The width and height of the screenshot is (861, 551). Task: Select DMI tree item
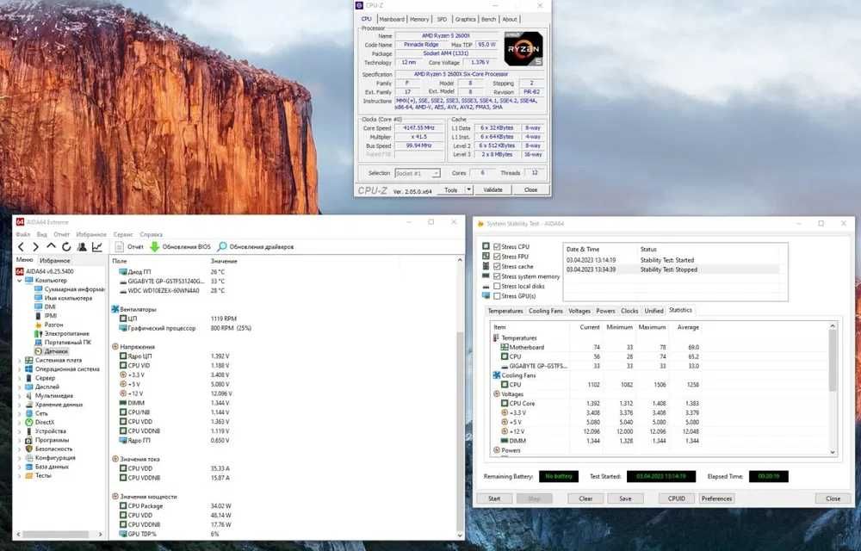[x=45, y=306]
